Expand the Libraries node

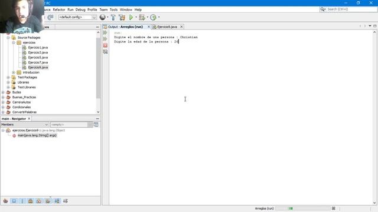(x=8, y=82)
